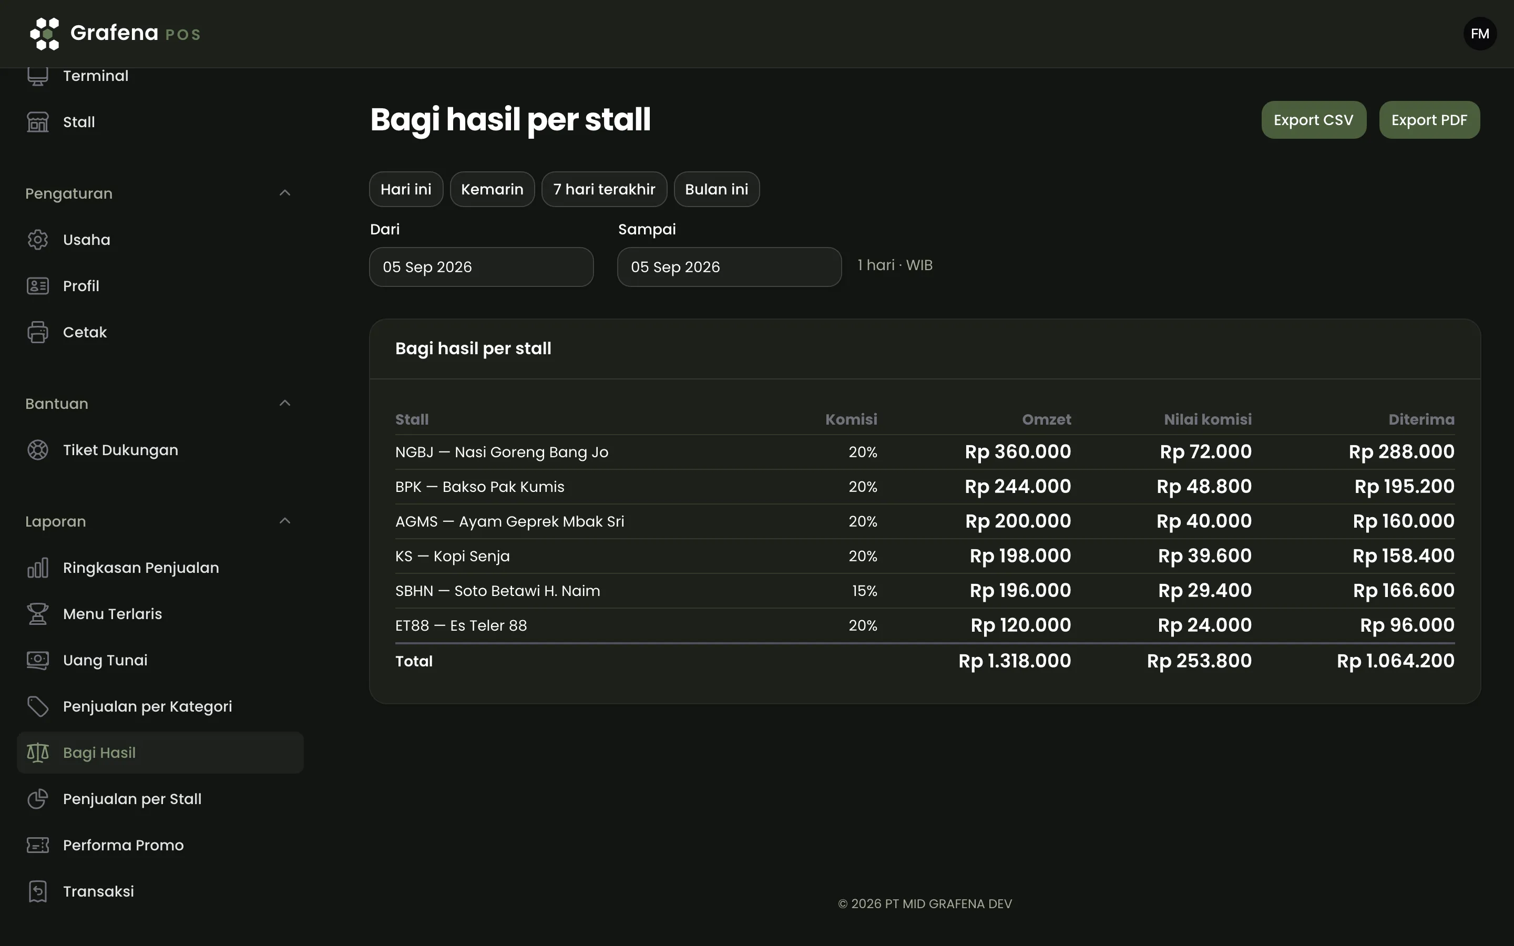Click the NGBJ — Nasi Goreng Bang Jo row

(925, 452)
